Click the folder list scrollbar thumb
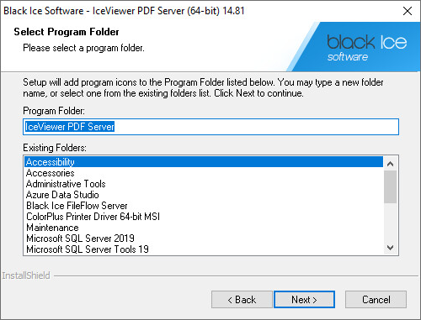 coord(390,186)
